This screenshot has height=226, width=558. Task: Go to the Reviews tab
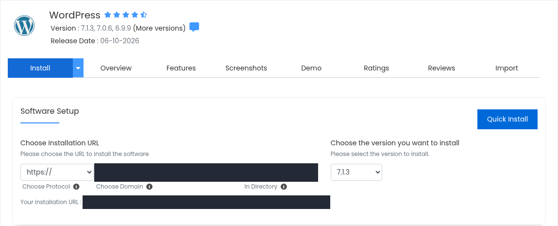pos(441,68)
